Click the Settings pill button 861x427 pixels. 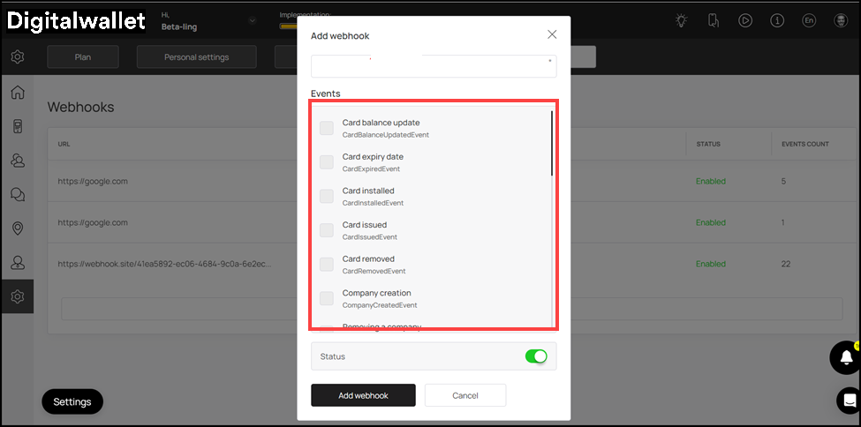72,401
